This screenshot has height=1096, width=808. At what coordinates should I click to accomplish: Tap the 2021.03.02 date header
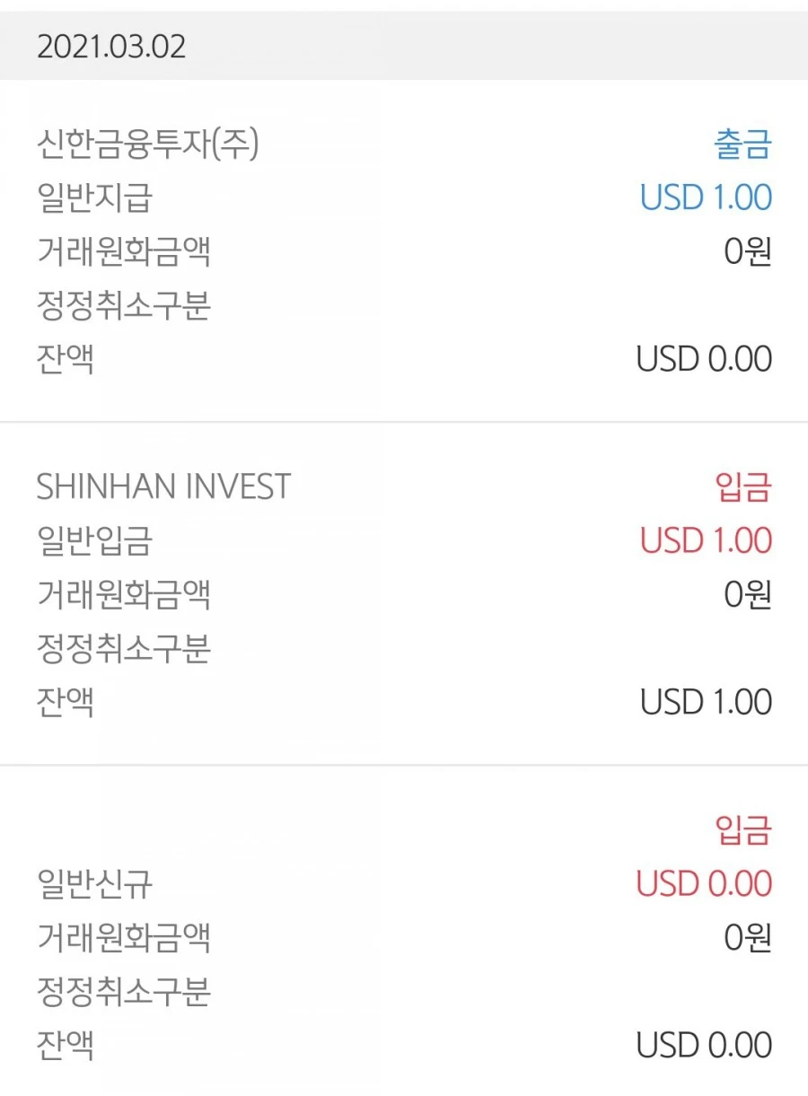click(x=112, y=47)
